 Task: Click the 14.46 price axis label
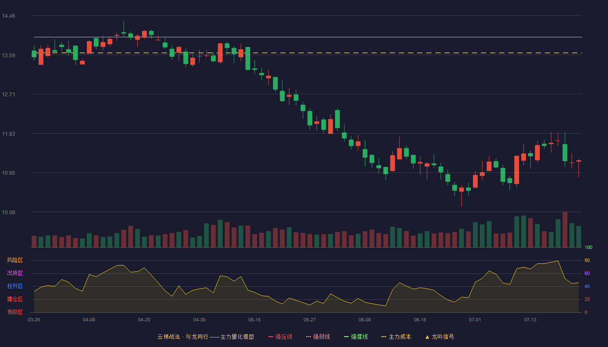coord(9,16)
